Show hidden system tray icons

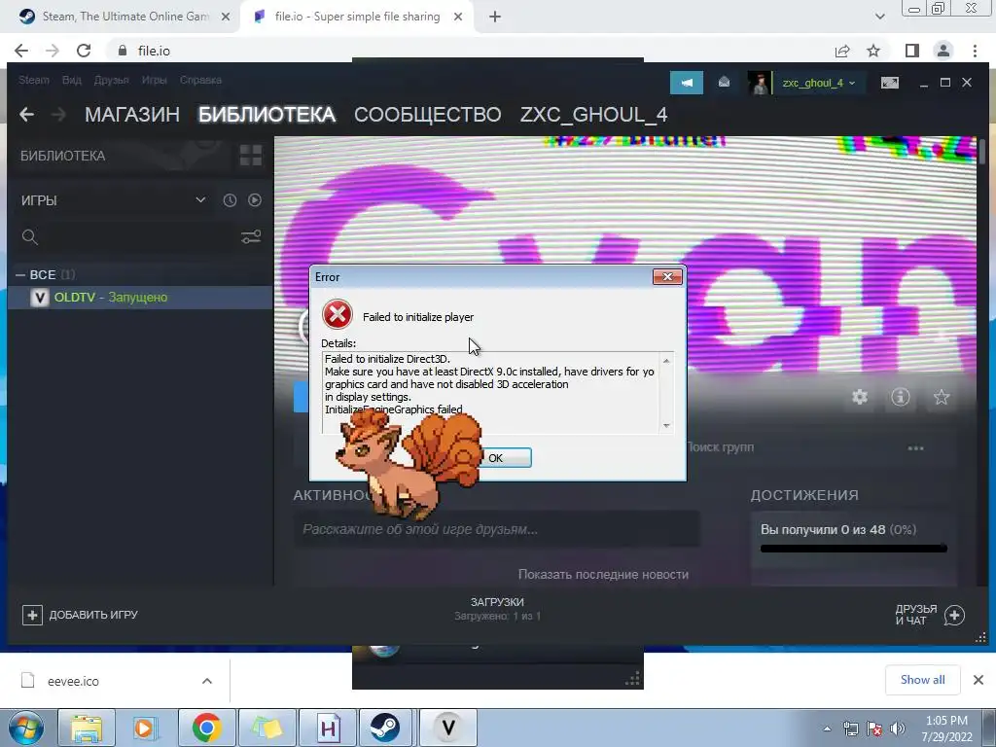(827, 728)
